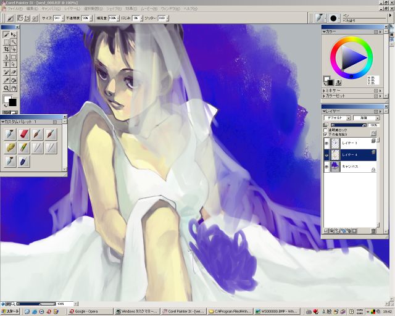Select the blue pen nib in custom palette
Viewport: 395px width, 316px height.
click(x=23, y=161)
